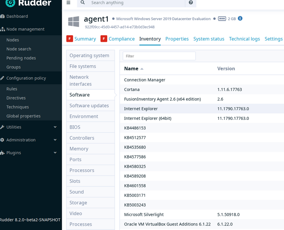Click the Configuration policy pencil icon

click(2, 78)
